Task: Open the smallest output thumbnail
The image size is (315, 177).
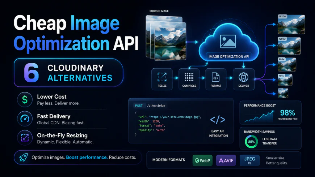Action: (283, 93)
